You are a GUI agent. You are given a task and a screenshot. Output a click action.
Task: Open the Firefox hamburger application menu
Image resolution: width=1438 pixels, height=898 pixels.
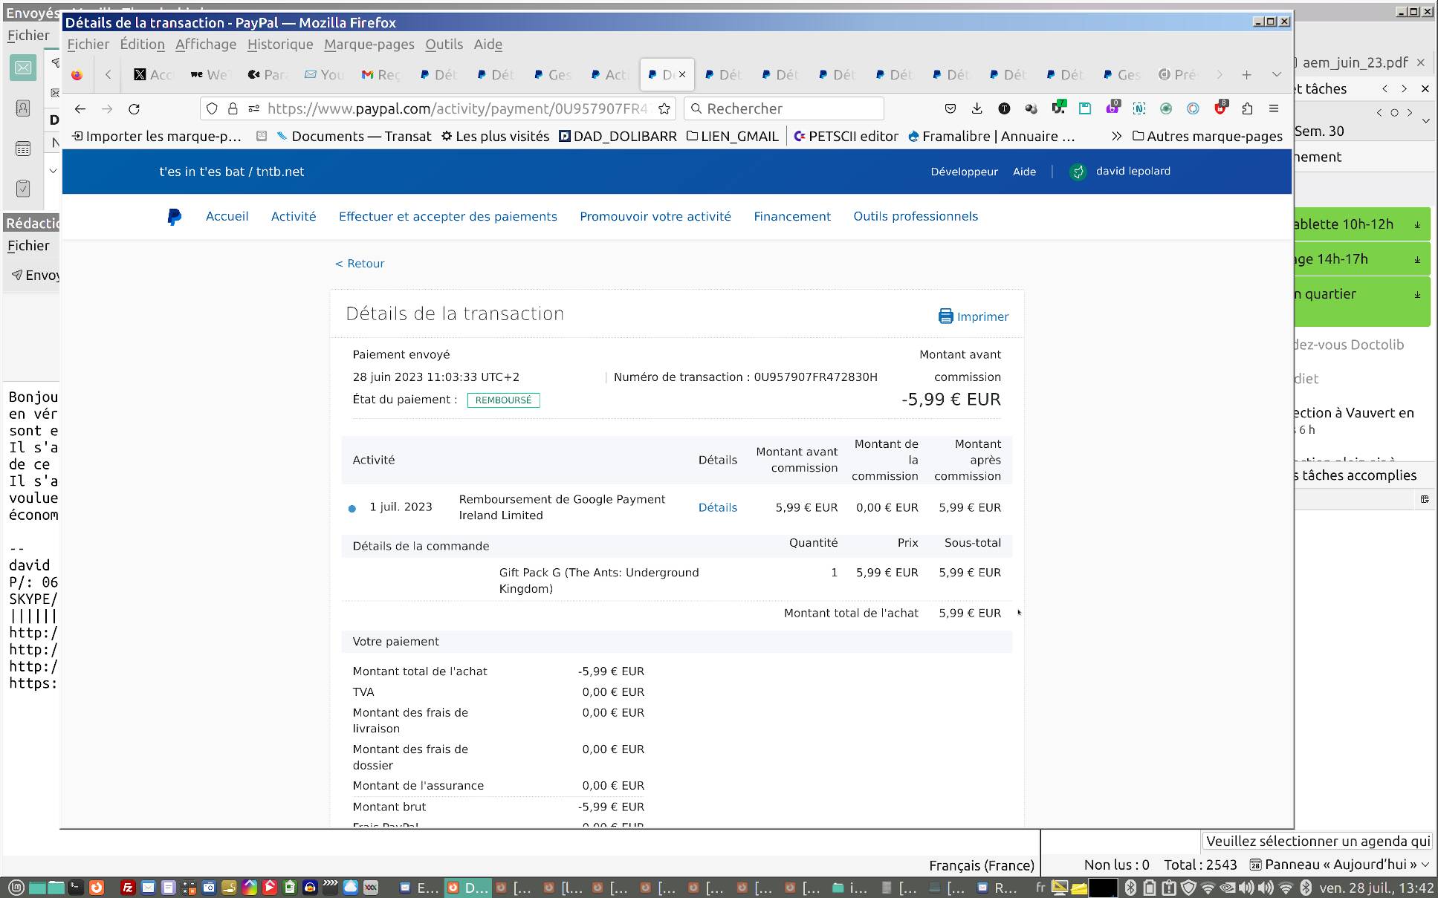pyautogui.click(x=1274, y=108)
